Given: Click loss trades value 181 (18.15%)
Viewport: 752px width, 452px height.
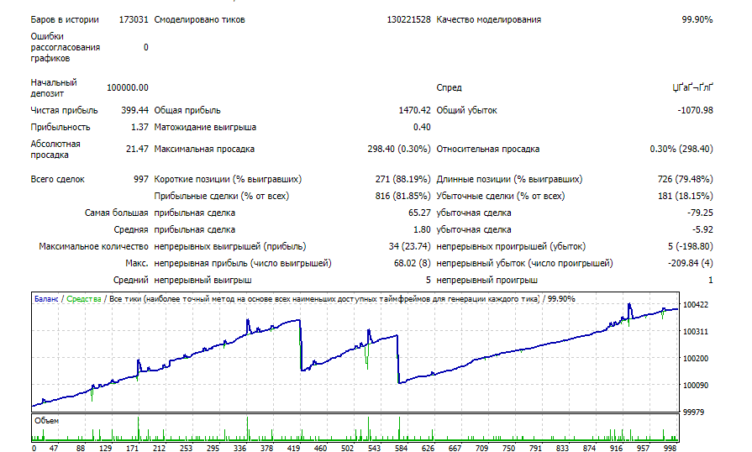Looking at the screenshot, I should [x=686, y=196].
